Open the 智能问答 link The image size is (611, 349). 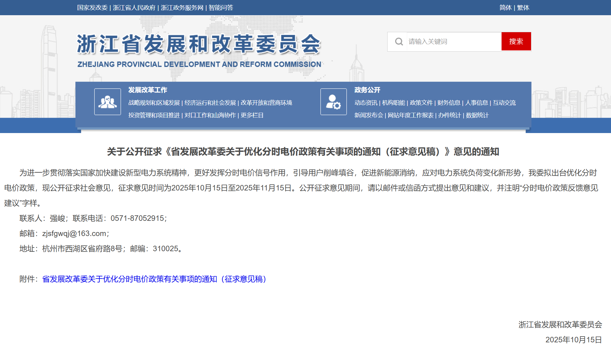(x=221, y=8)
